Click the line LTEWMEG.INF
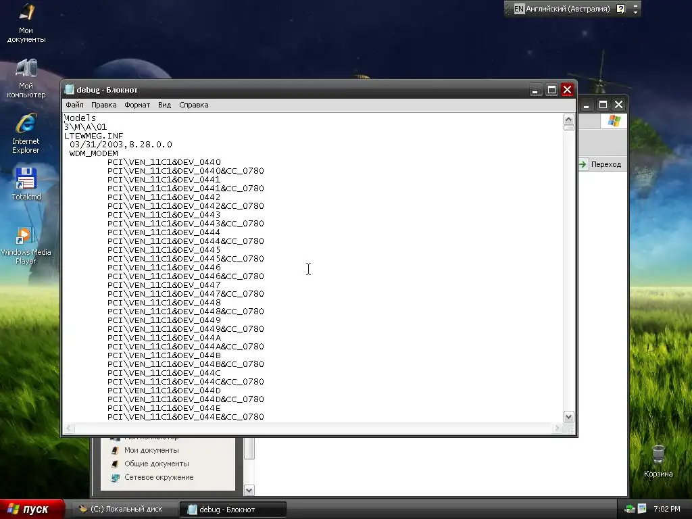 (x=93, y=136)
